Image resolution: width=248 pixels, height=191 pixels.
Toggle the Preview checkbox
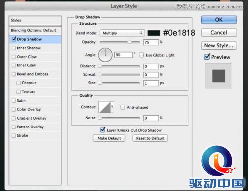tap(207, 57)
